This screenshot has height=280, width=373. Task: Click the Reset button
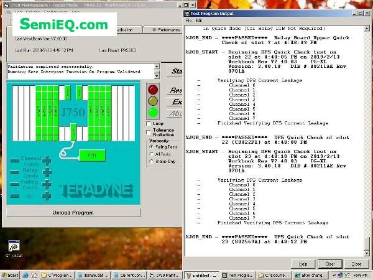point(174,90)
